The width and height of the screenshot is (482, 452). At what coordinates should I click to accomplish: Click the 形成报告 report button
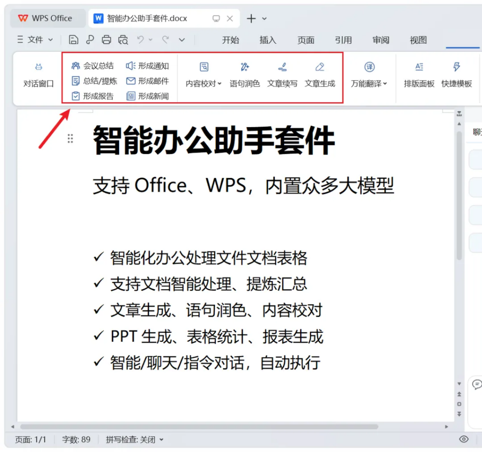click(92, 96)
